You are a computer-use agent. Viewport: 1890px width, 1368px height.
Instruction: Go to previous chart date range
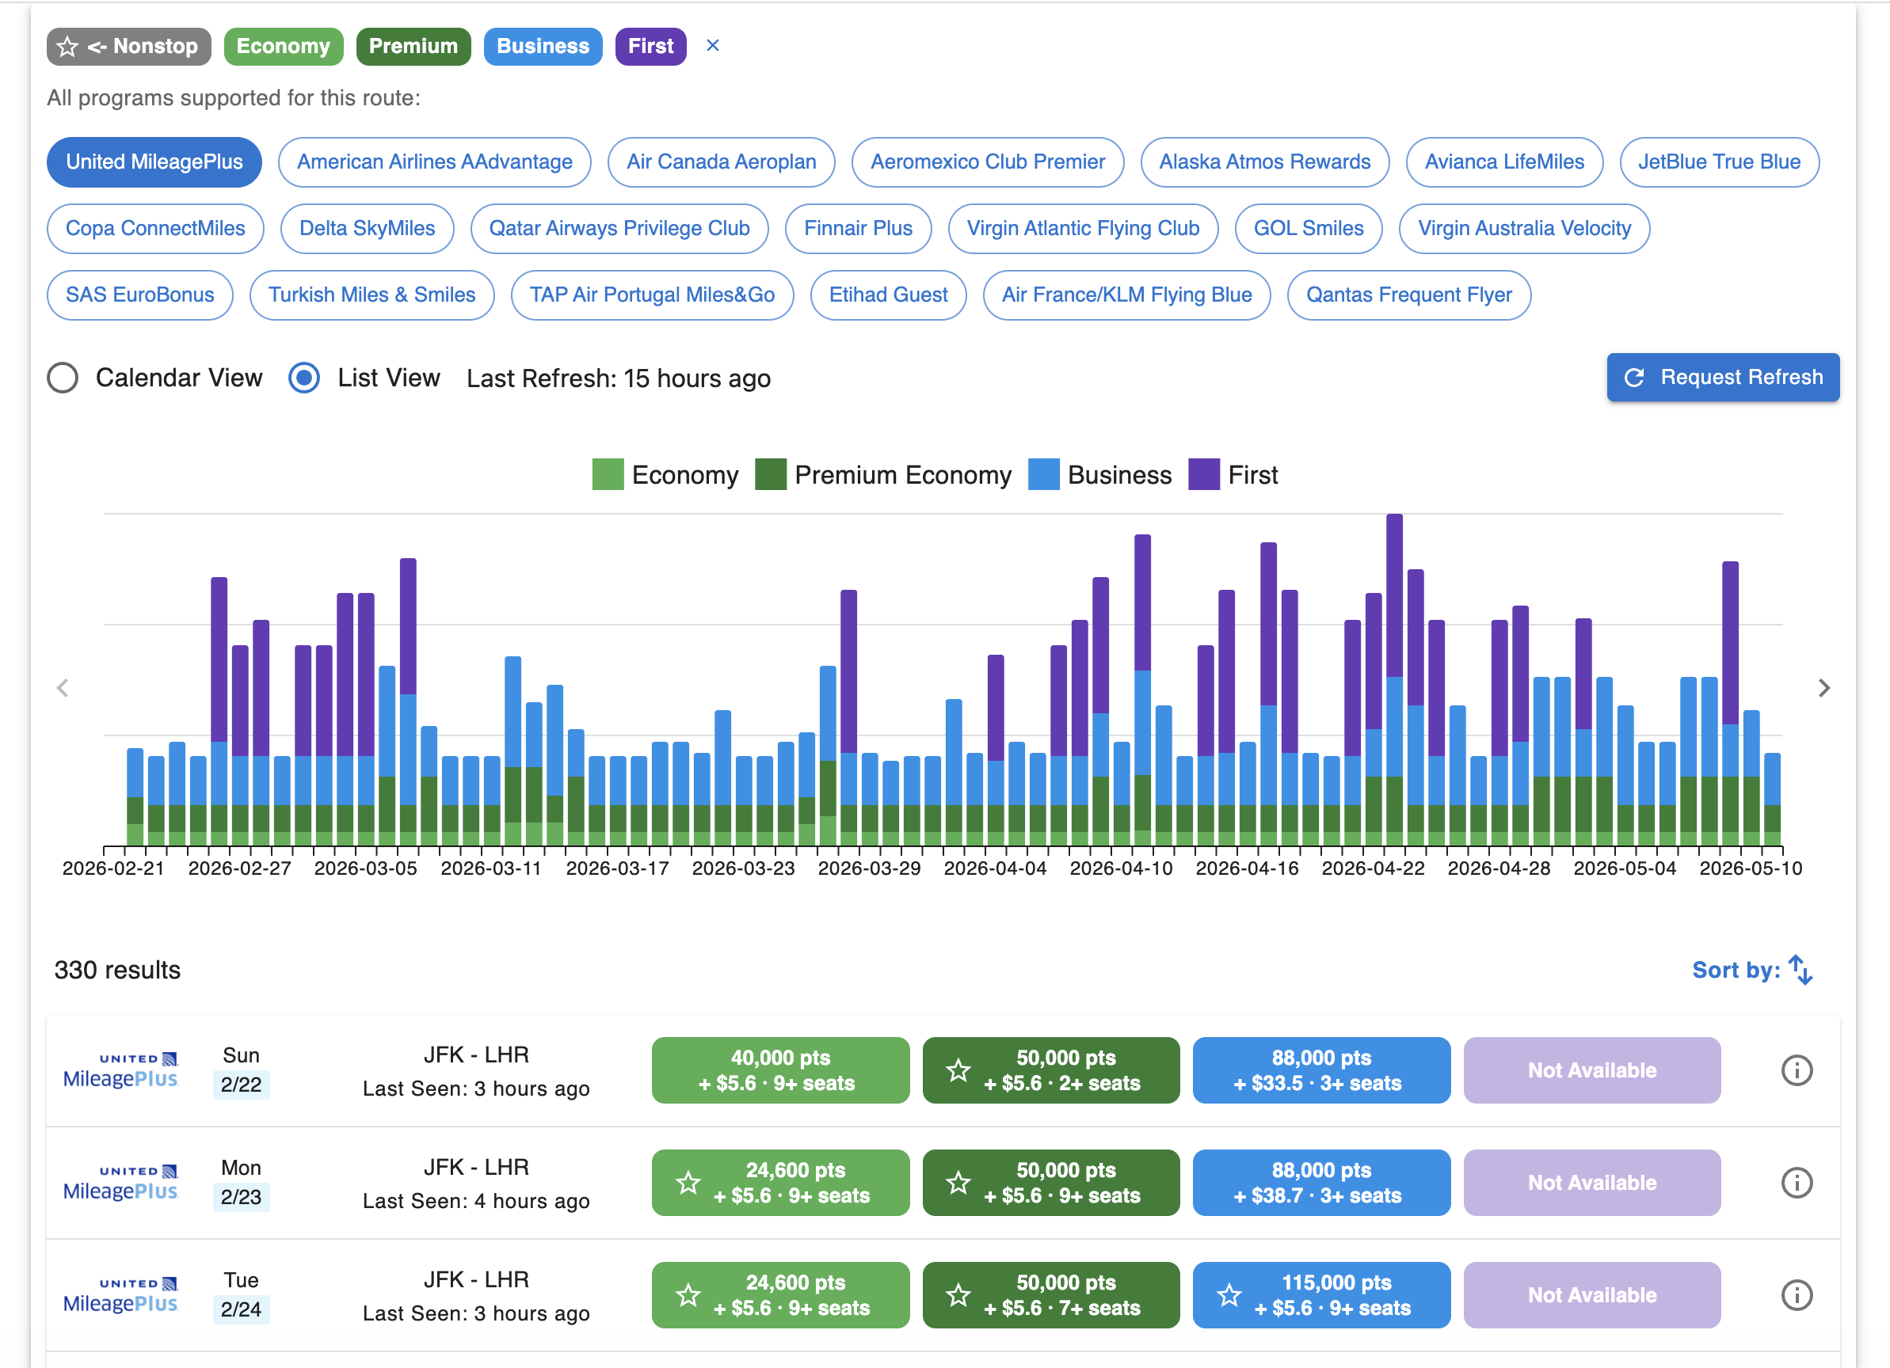pyautogui.click(x=63, y=688)
